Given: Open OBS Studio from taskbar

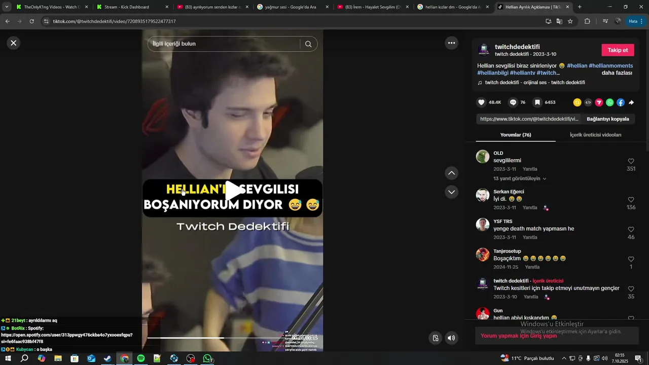Looking at the screenshot, I should click(x=191, y=358).
